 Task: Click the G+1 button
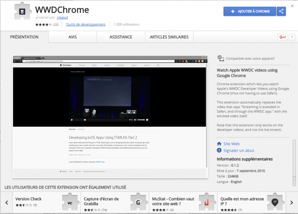click(282, 37)
